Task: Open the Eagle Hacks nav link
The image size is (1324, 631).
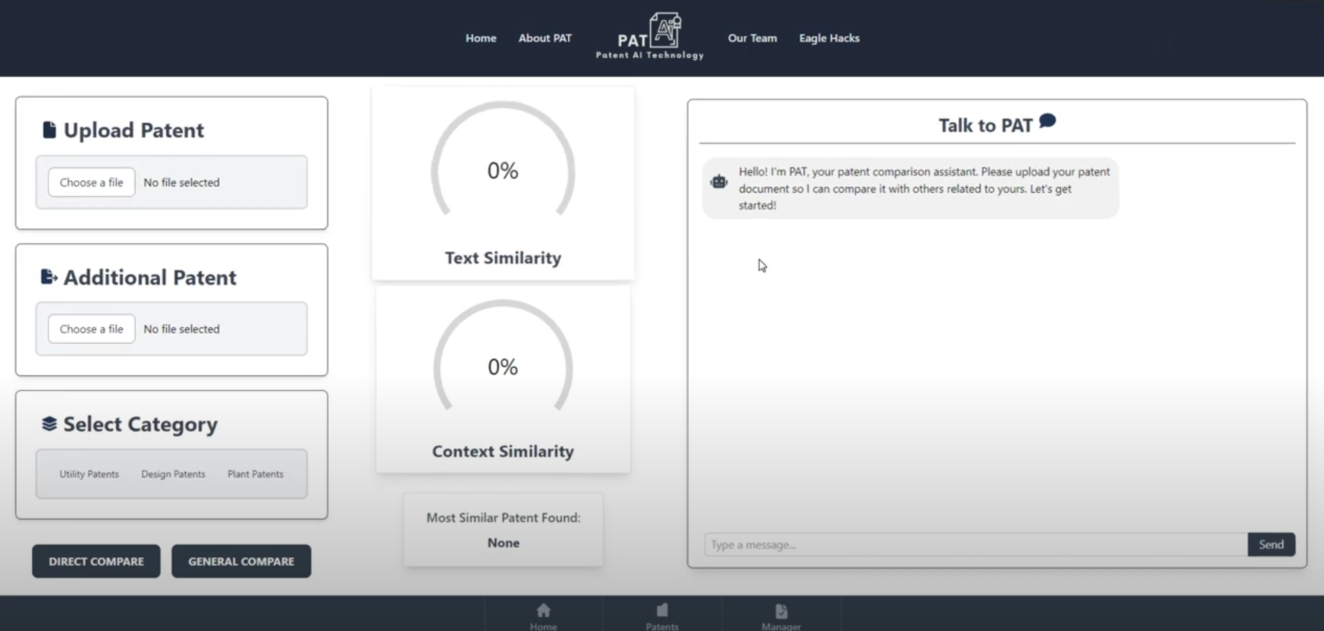Action: coord(829,38)
